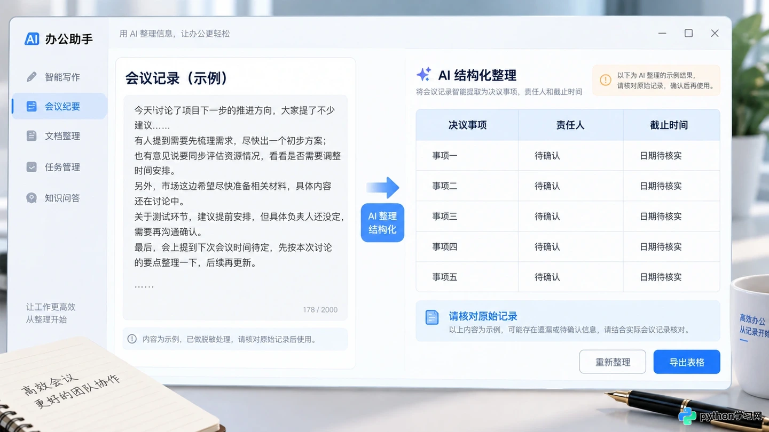Click the 178 / 2000 character counter
The width and height of the screenshot is (769, 432).
point(320,309)
